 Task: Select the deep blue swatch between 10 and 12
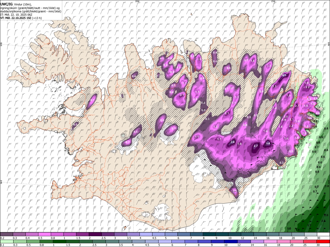[231, 241]
